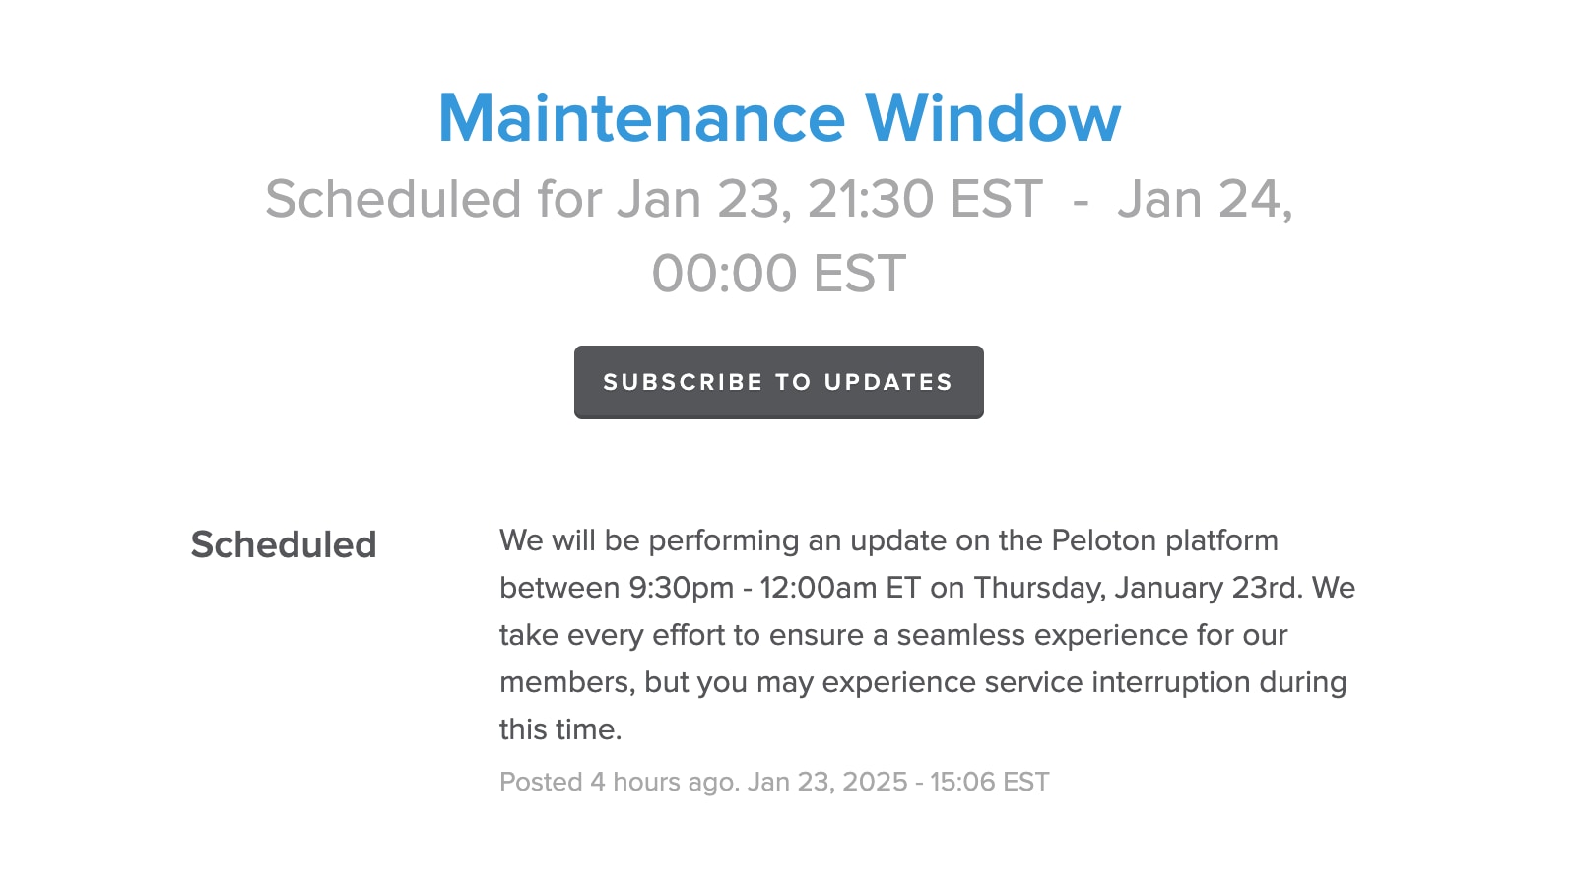Click the blue Maintenance Window heading
Image resolution: width=1576 pixels, height=886 pixels.
(x=779, y=118)
